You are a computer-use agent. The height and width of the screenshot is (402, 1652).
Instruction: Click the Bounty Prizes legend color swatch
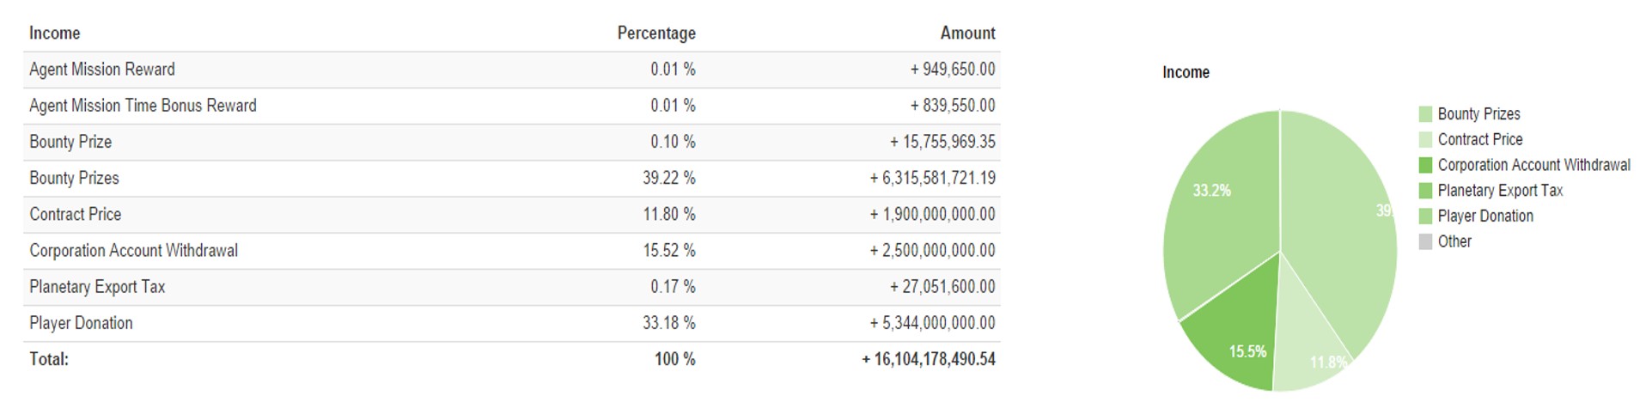click(1425, 114)
